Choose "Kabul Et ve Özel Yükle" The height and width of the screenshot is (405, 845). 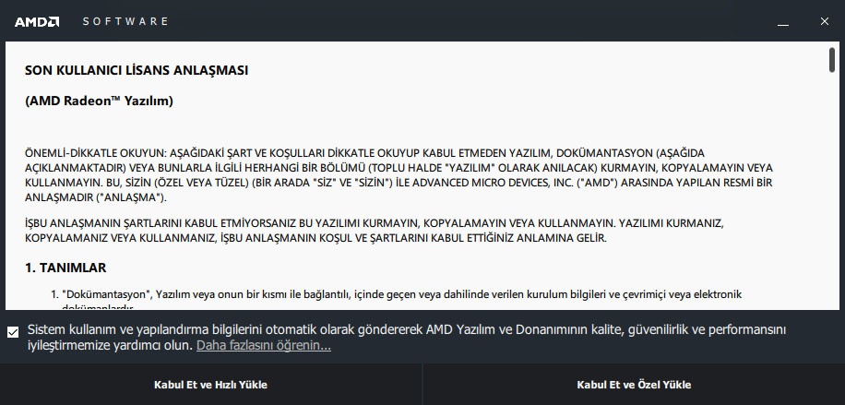click(x=634, y=385)
